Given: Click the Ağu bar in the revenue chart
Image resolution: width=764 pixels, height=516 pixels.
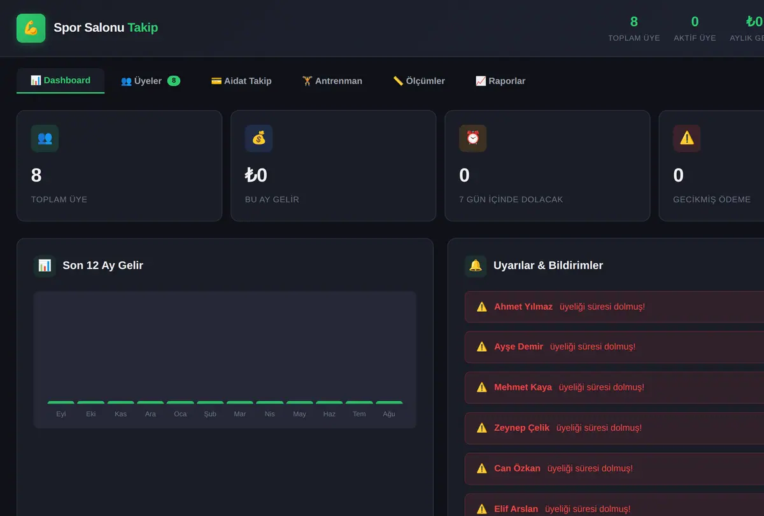Looking at the screenshot, I should click(389, 402).
